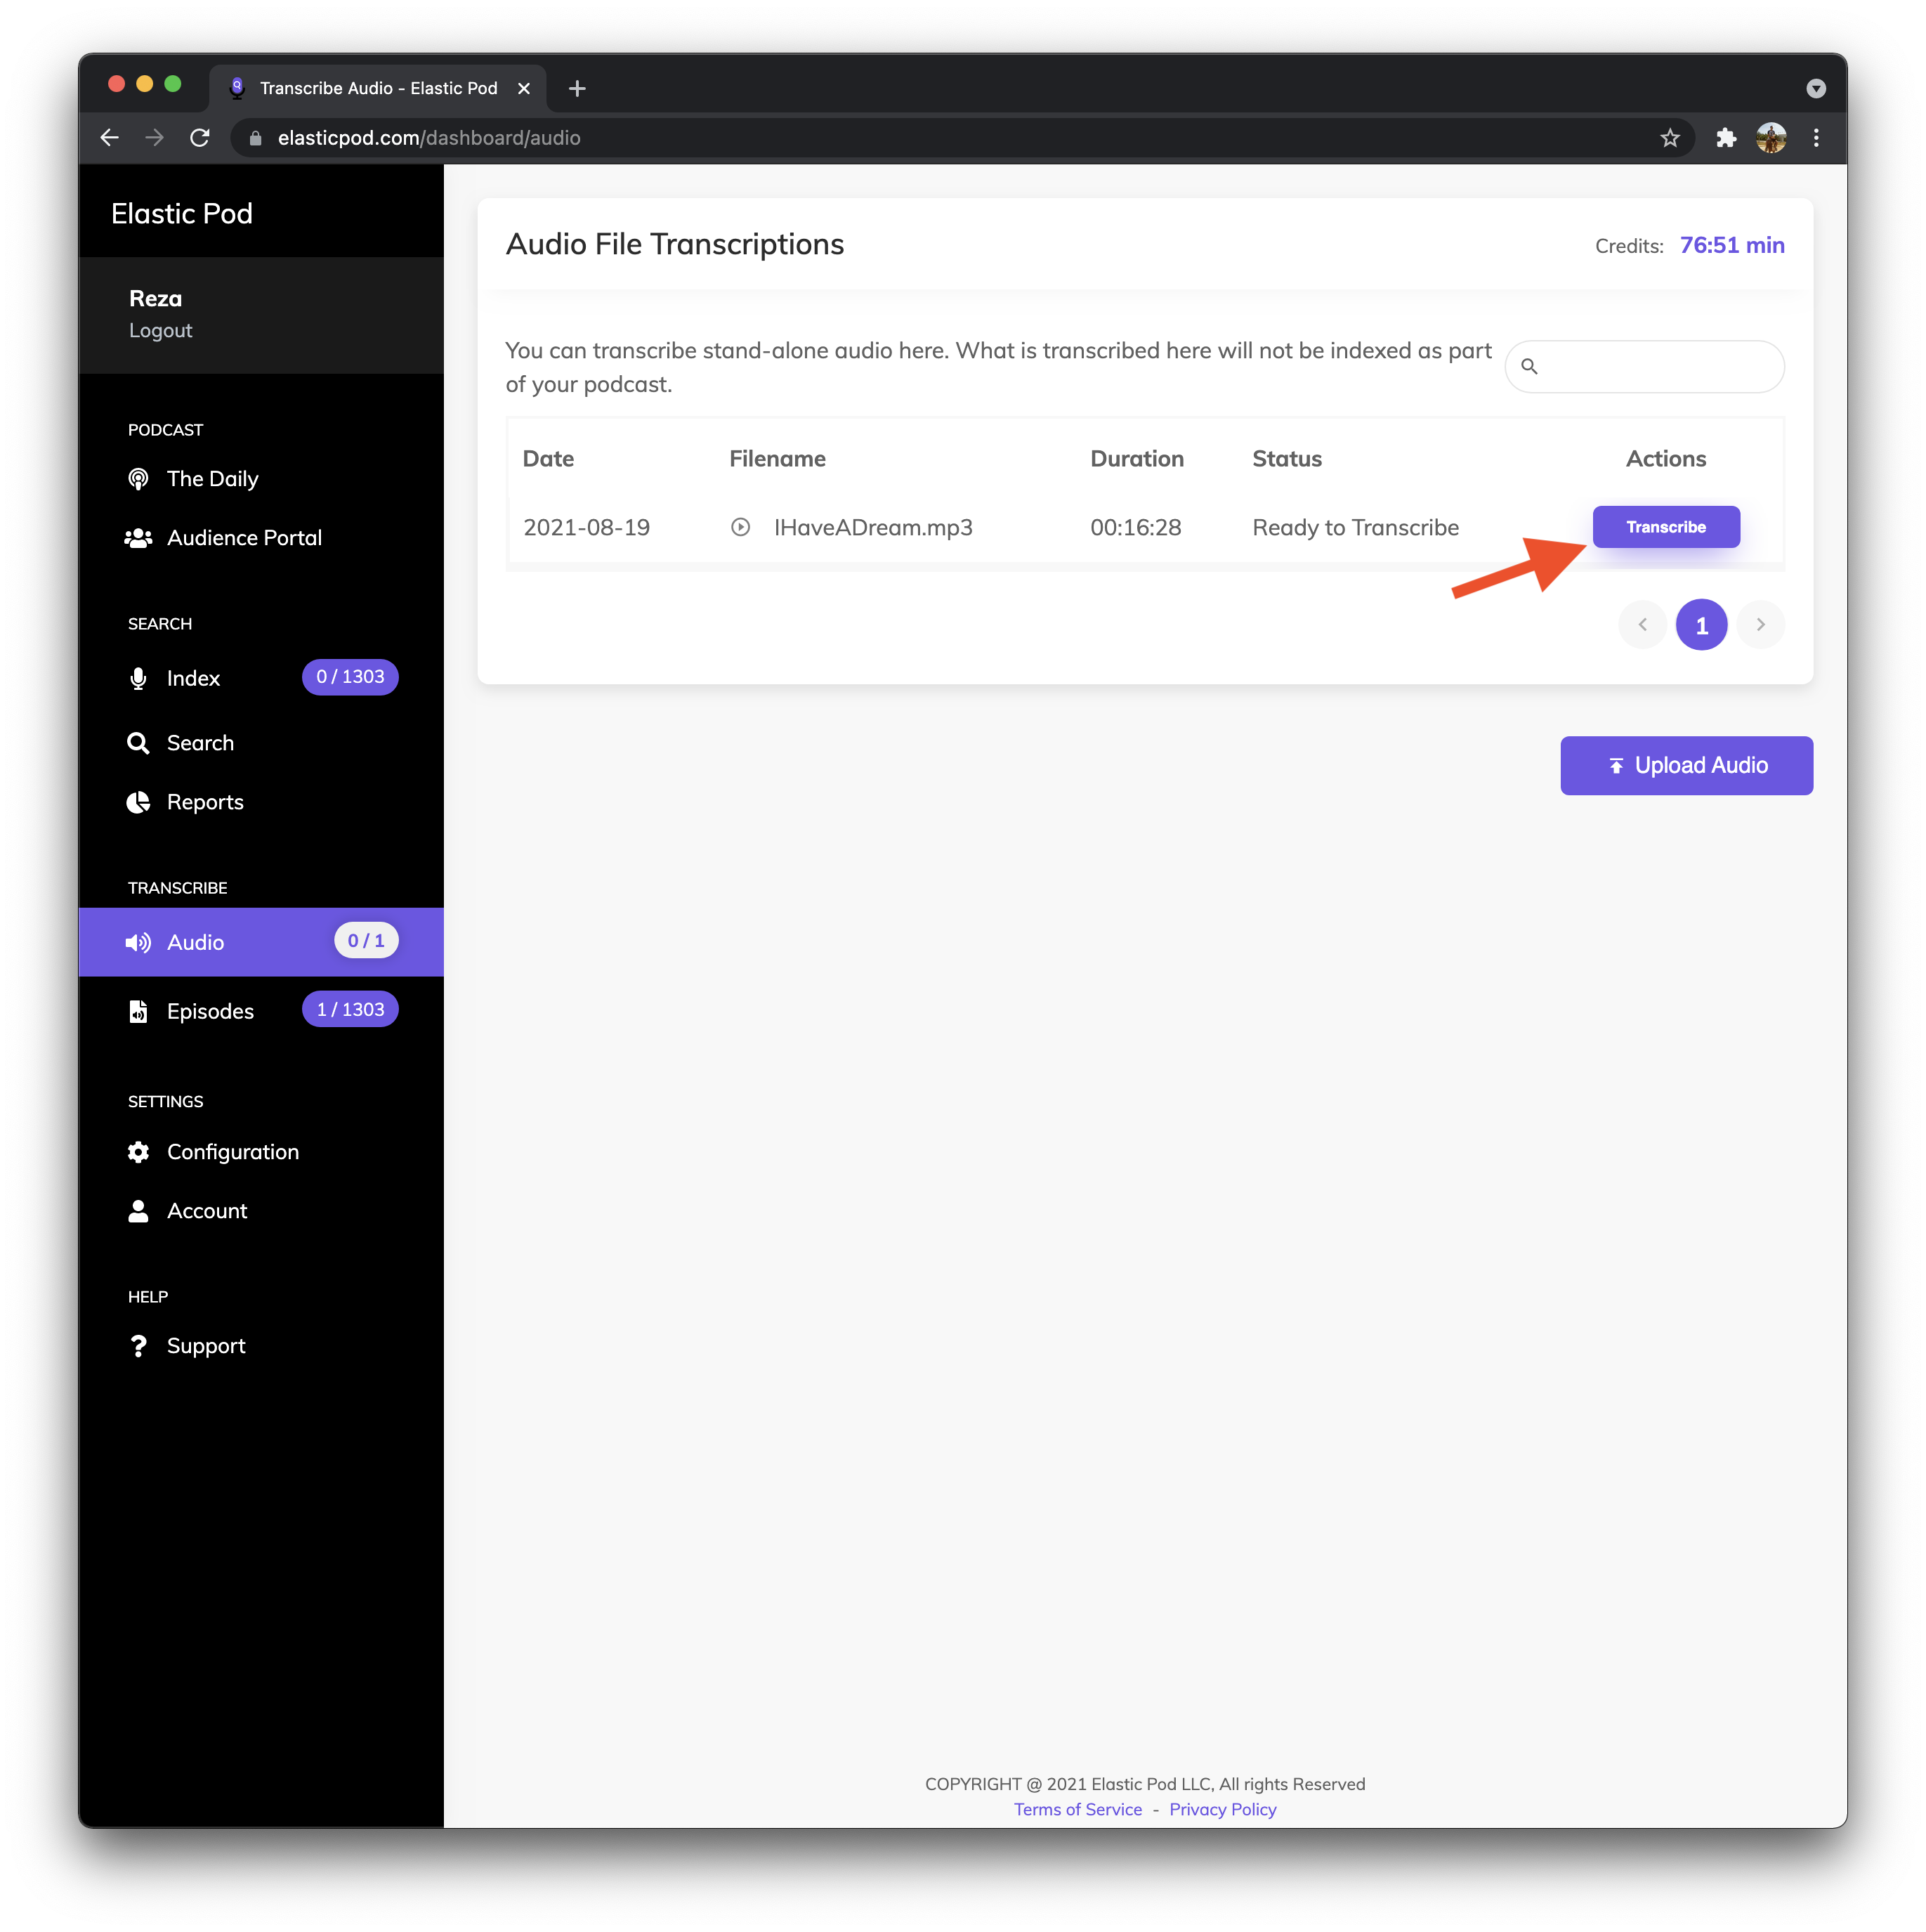Screen dimensions: 1926x1932
Task: Click the Duration column header
Action: (x=1137, y=459)
